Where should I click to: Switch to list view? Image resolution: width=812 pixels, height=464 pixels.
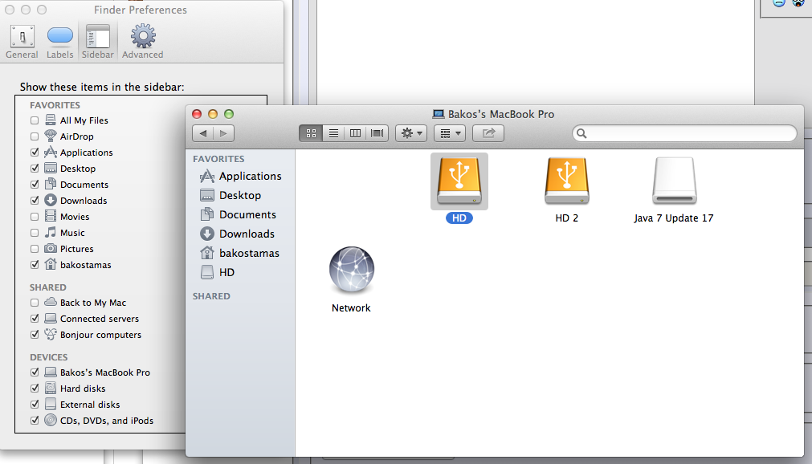pos(333,133)
